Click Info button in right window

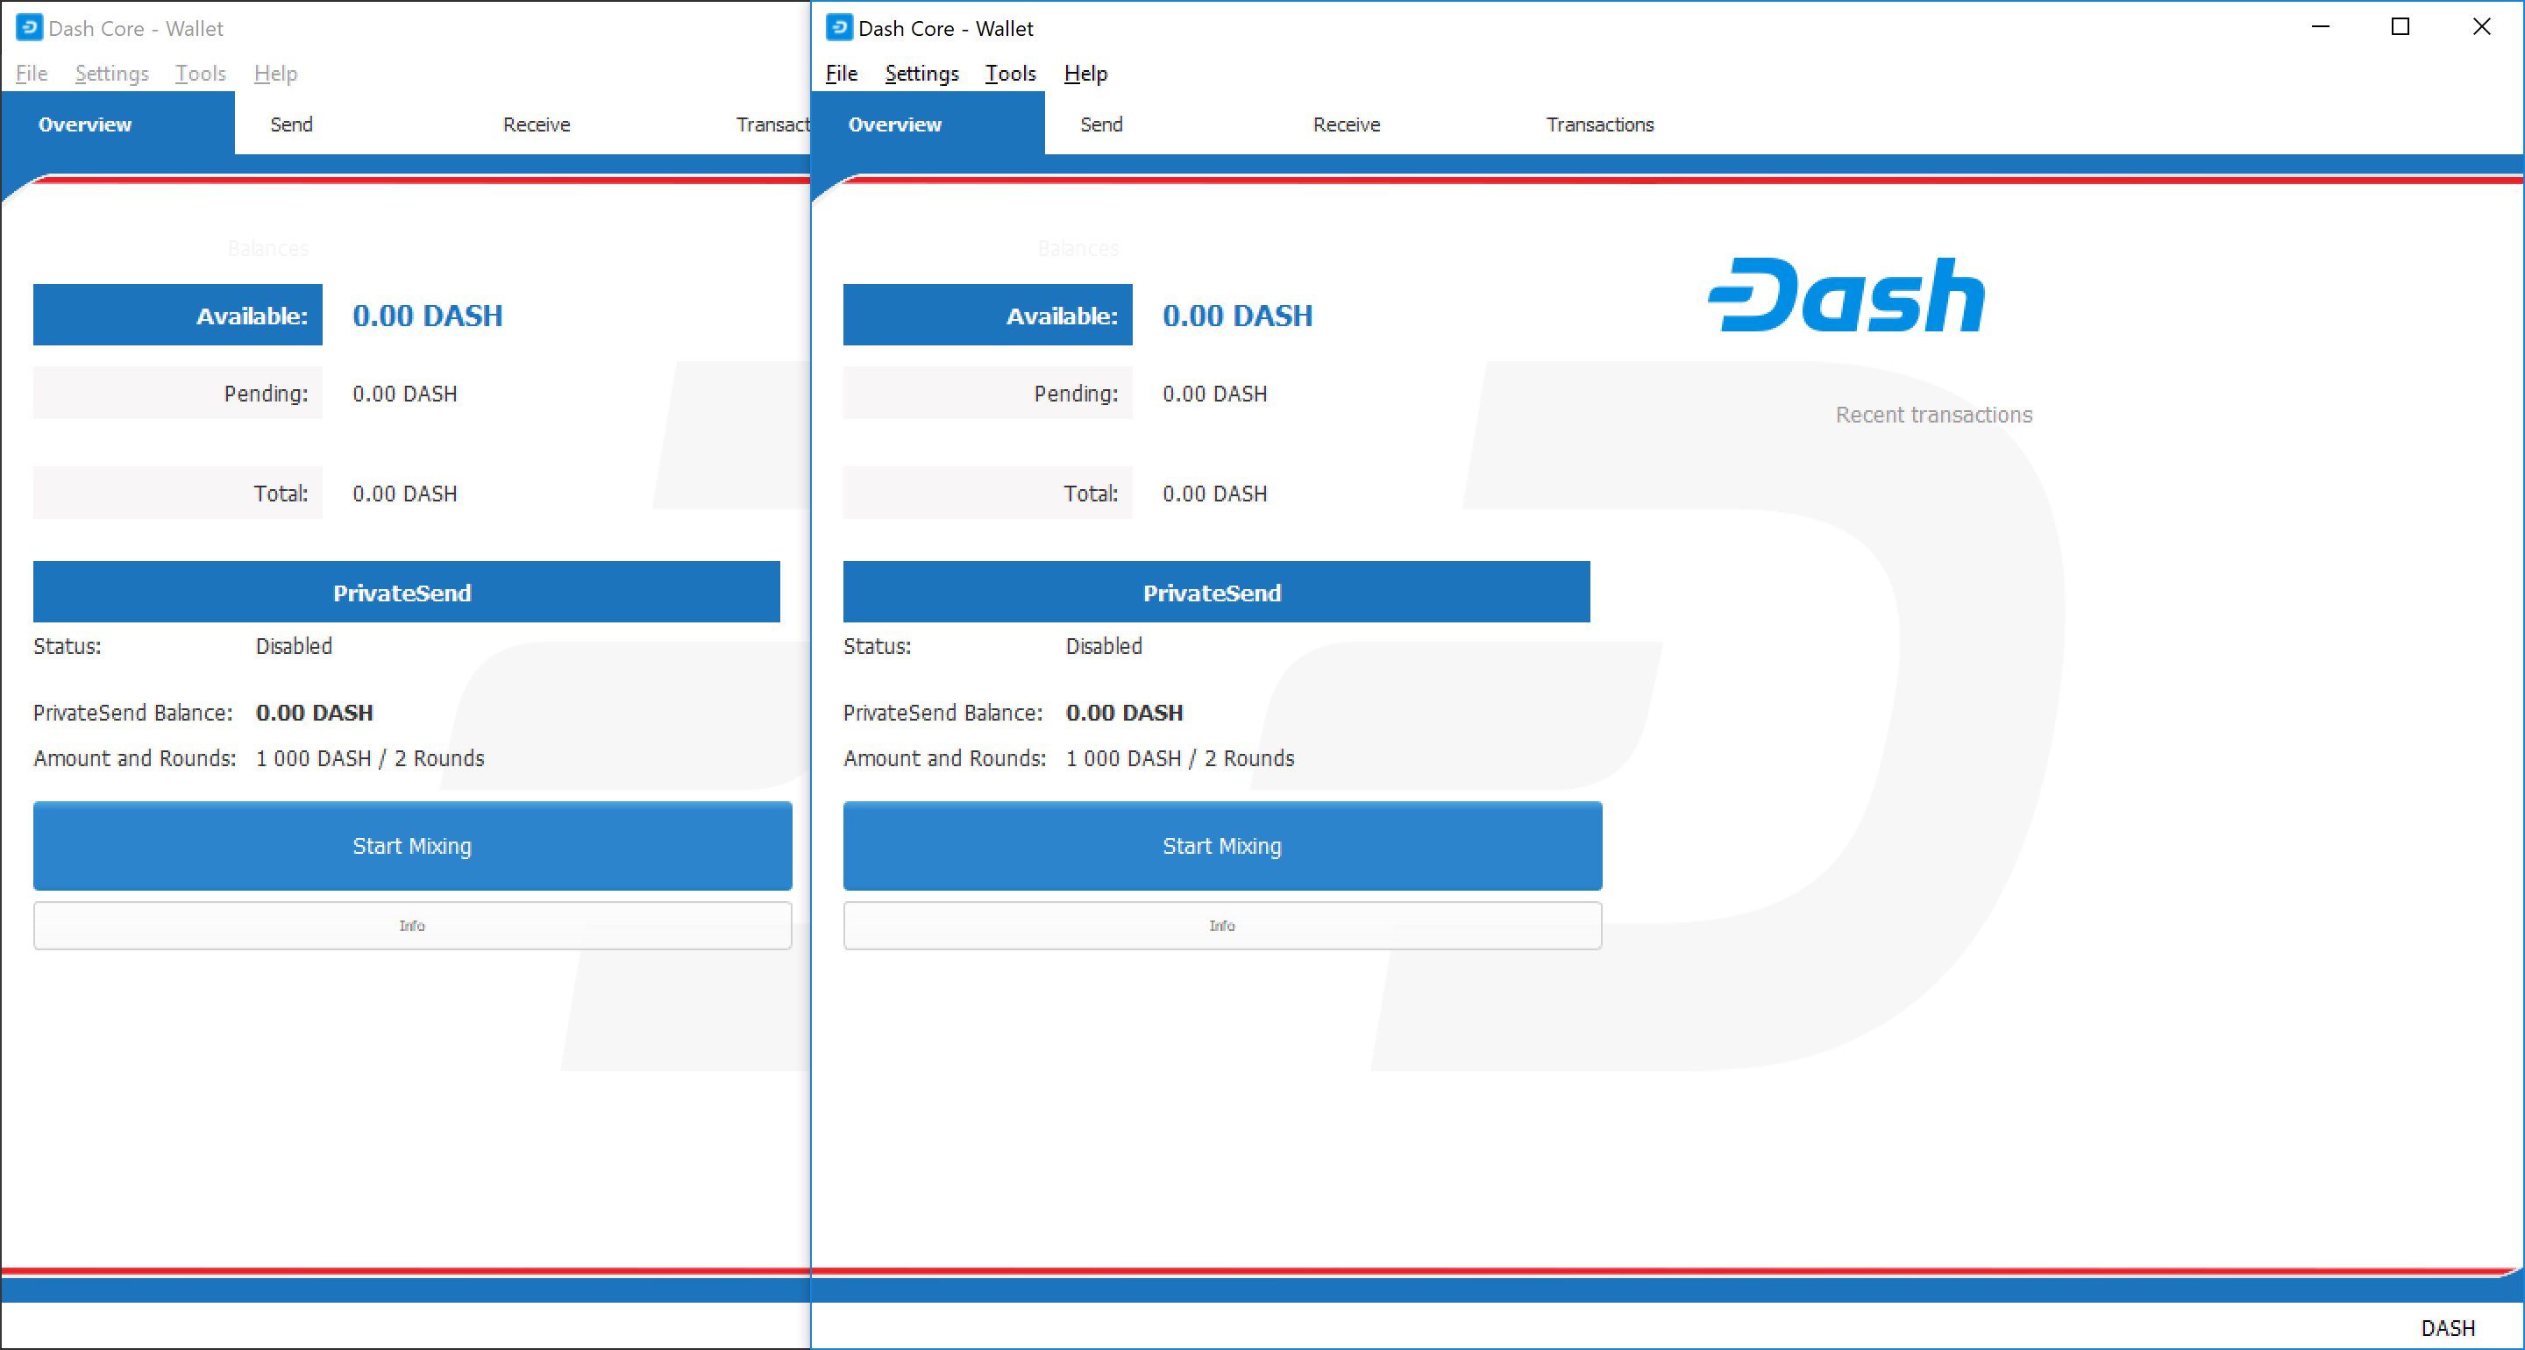1221,926
